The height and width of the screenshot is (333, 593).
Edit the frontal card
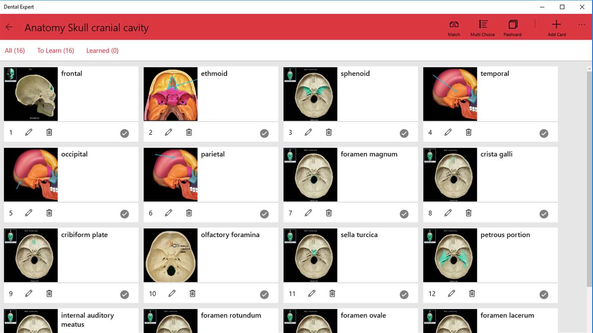(29, 132)
